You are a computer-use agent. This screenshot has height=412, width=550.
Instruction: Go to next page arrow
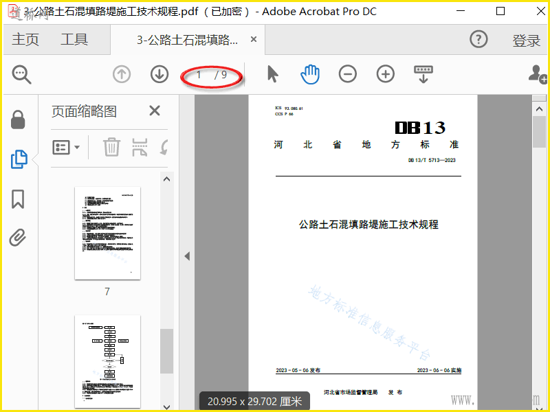(x=159, y=74)
